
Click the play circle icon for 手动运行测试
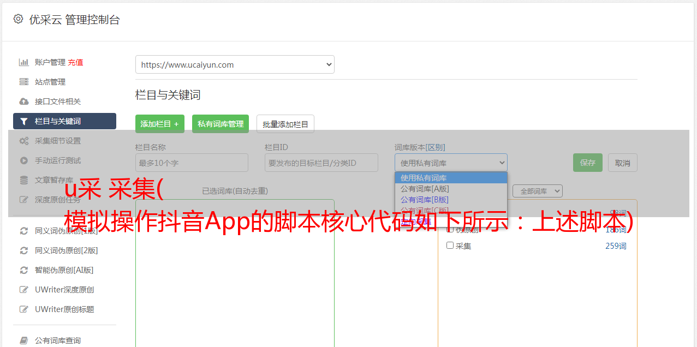[x=23, y=160]
